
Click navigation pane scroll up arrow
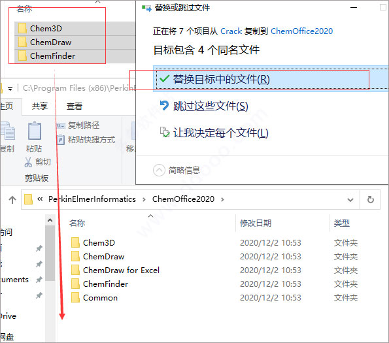tap(50, 221)
